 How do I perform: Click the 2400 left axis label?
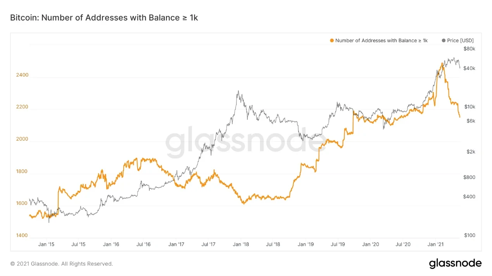22,75
